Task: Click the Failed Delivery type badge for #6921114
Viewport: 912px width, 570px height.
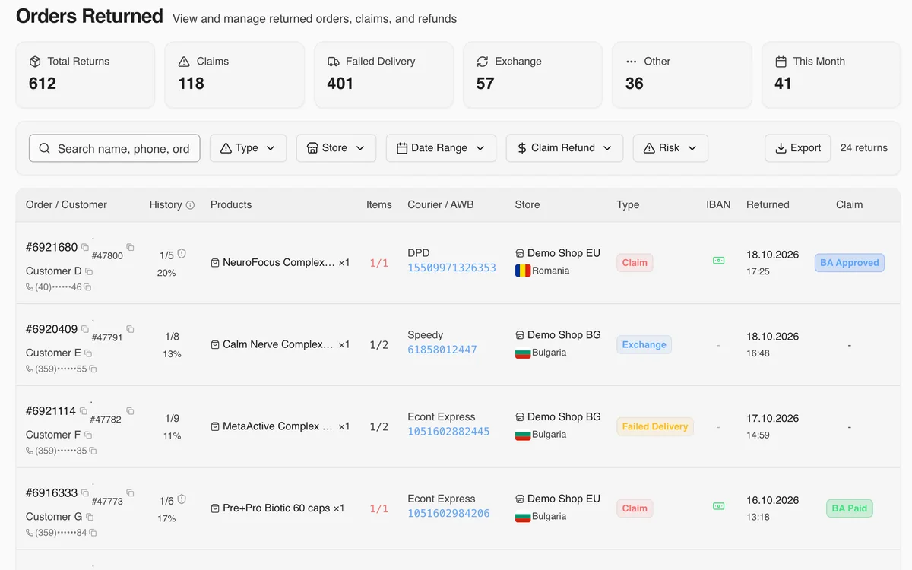Action: pyautogui.click(x=655, y=426)
